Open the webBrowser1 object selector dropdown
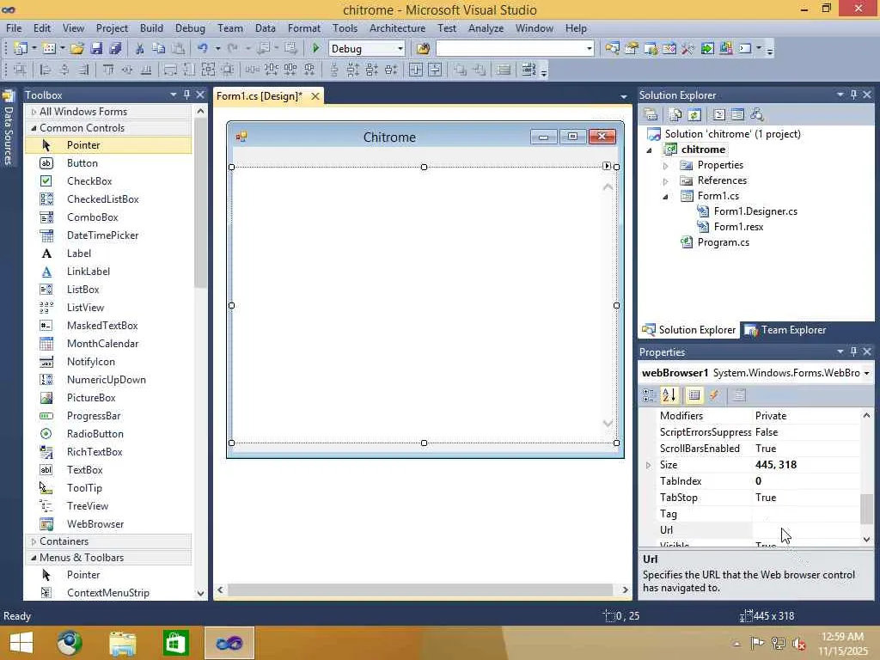This screenshot has height=660, width=880. point(866,373)
